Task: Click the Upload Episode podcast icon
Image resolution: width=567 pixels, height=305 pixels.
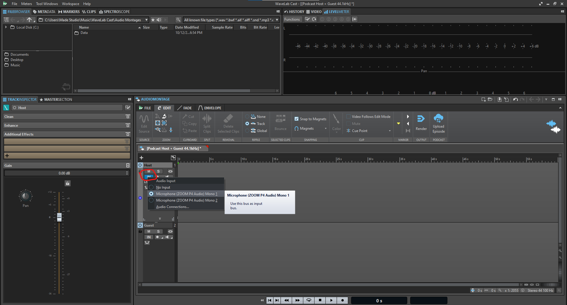Action: 439,118
